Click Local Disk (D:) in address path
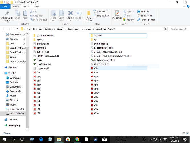The height and width of the screenshot is (143, 190). point(46,29)
